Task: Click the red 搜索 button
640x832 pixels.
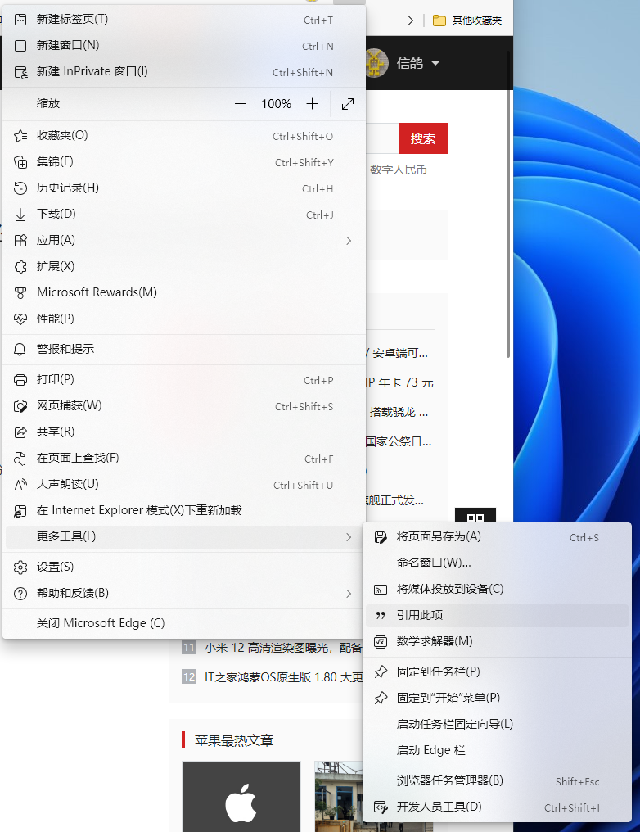Action: point(423,138)
